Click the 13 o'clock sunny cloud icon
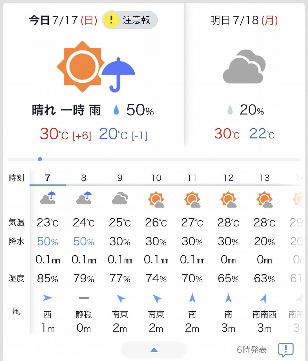Image resolution: width=308 pixels, height=361 pixels. (265, 199)
